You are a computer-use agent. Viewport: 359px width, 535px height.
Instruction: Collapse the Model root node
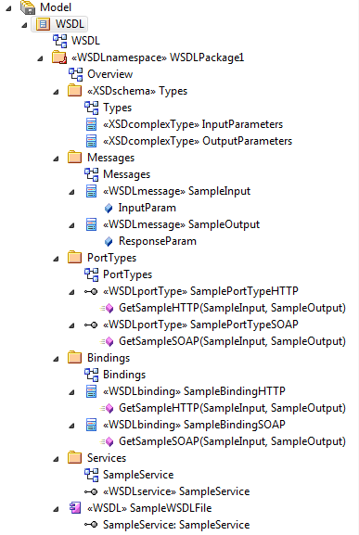(8, 8)
